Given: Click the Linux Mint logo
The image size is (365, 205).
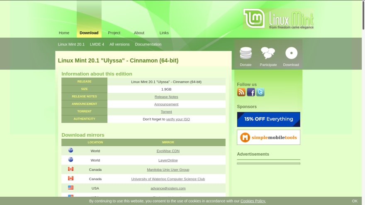Looking at the screenshot, I should tap(278, 19).
